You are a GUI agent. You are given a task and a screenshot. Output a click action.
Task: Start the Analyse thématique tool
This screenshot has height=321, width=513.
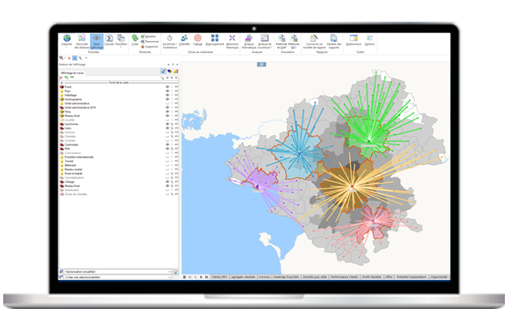[248, 39]
